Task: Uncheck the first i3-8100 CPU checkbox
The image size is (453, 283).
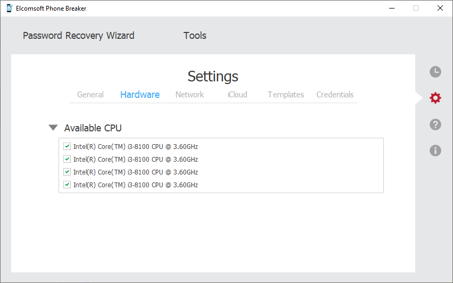Action: (67, 146)
